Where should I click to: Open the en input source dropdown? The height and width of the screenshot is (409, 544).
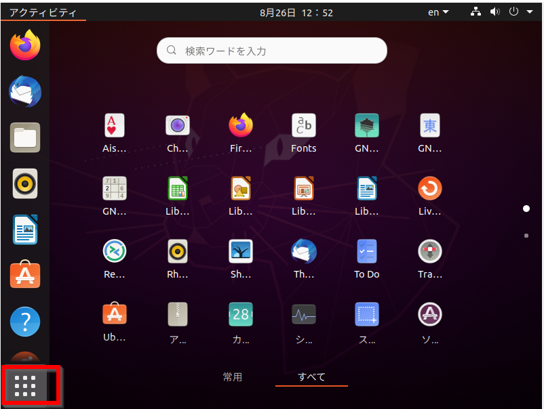click(x=438, y=12)
